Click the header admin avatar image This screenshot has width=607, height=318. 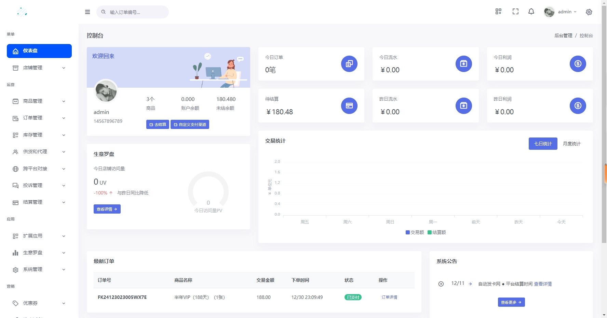549,12
